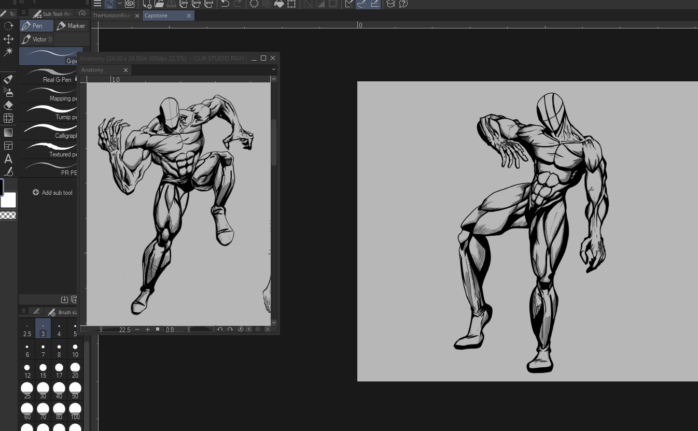Open dropdown arrow next to clear-layer icon
Viewport: 698px width, 431px height.
click(x=120, y=4)
